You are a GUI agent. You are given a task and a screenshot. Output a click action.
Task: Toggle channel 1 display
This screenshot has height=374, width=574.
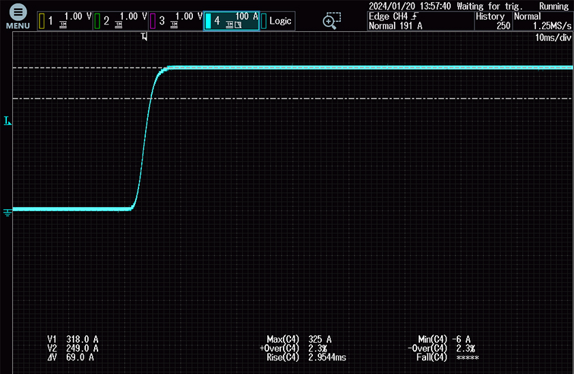63,20
